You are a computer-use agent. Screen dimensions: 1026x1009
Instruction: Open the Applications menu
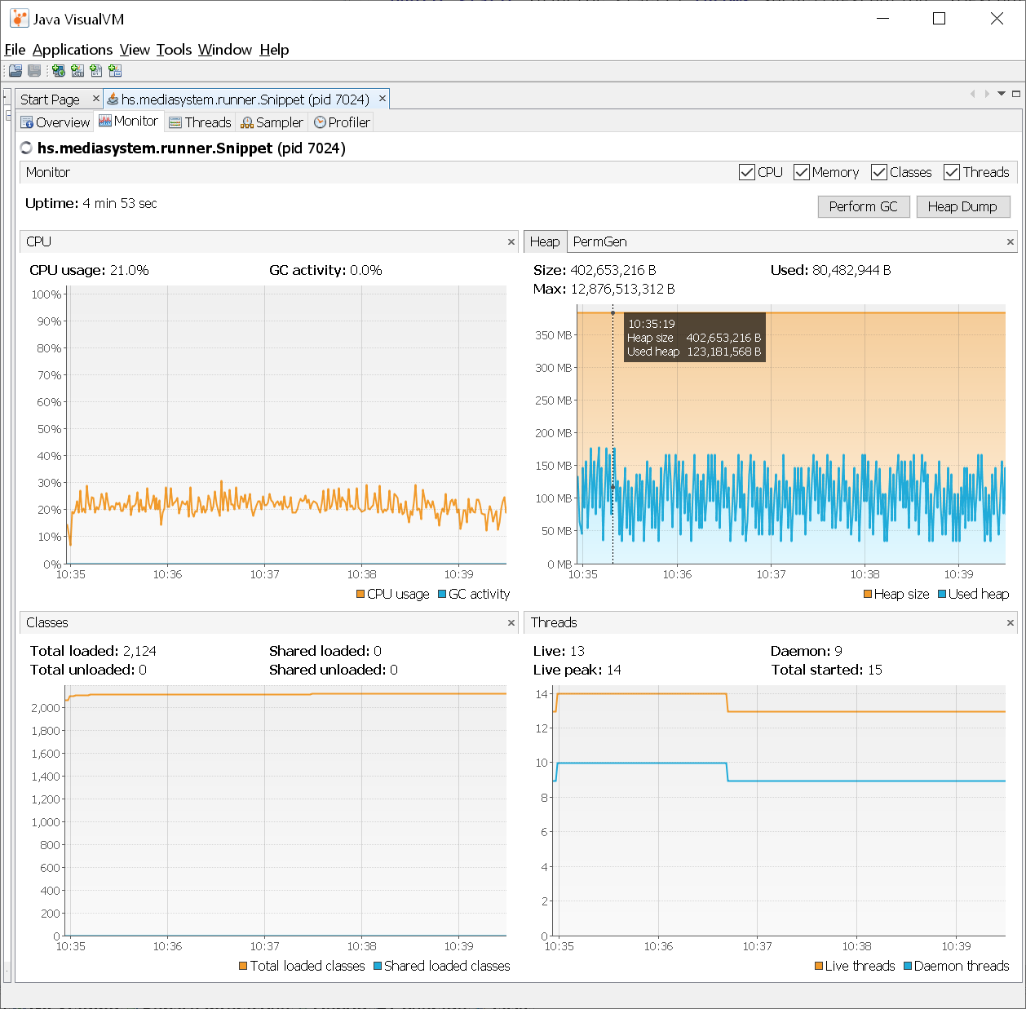[x=73, y=50]
